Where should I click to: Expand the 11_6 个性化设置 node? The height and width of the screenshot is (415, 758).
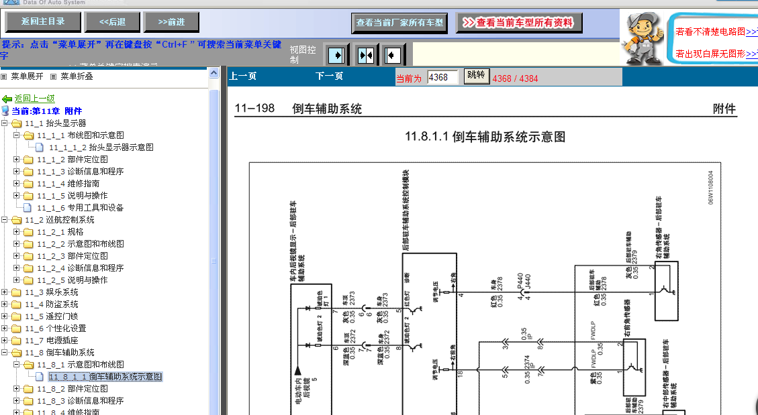(4, 328)
